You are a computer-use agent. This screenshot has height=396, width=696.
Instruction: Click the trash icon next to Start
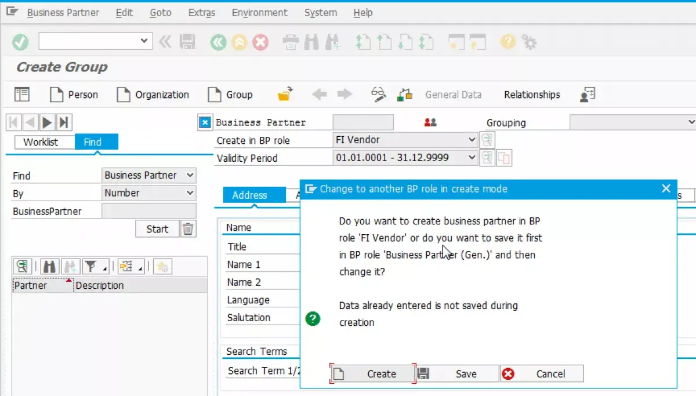[x=188, y=229]
